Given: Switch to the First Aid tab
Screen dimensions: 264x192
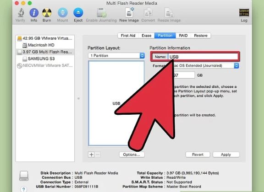Looking at the screenshot, I should [x=128, y=36].
